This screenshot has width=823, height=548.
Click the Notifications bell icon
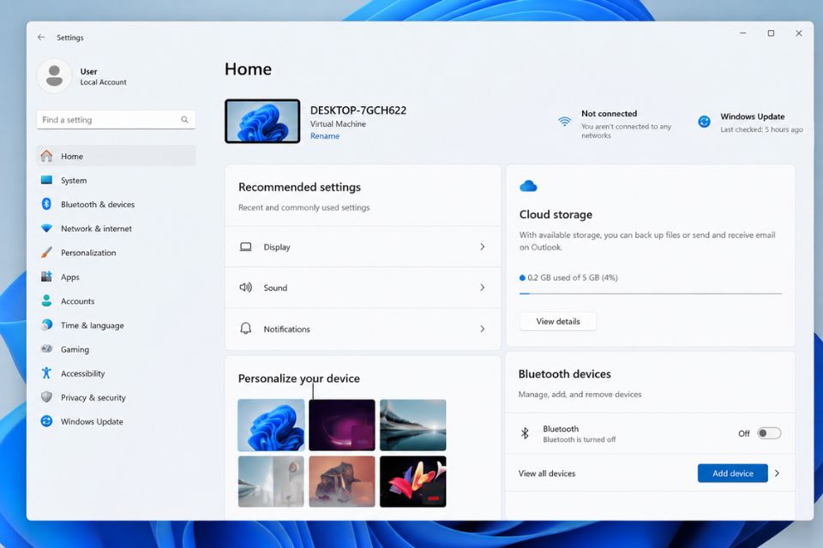pos(246,328)
